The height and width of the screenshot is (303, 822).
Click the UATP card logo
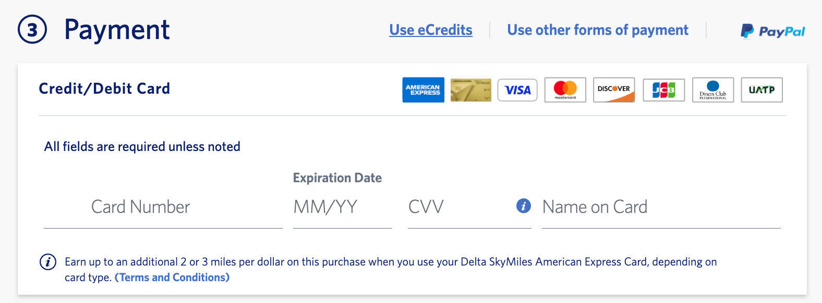[761, 90]
